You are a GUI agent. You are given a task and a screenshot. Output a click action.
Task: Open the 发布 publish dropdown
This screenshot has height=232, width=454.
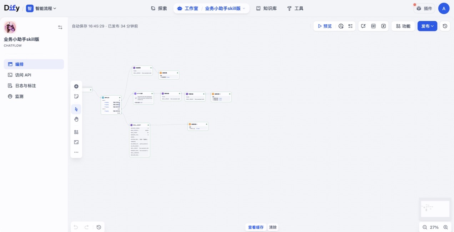tap(427, 26)
